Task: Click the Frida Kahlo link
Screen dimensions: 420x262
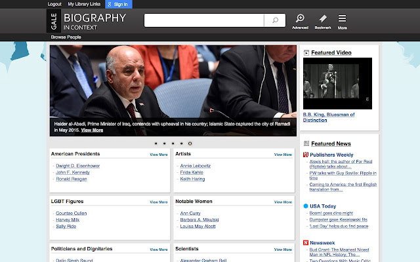Action: (192, 172)
